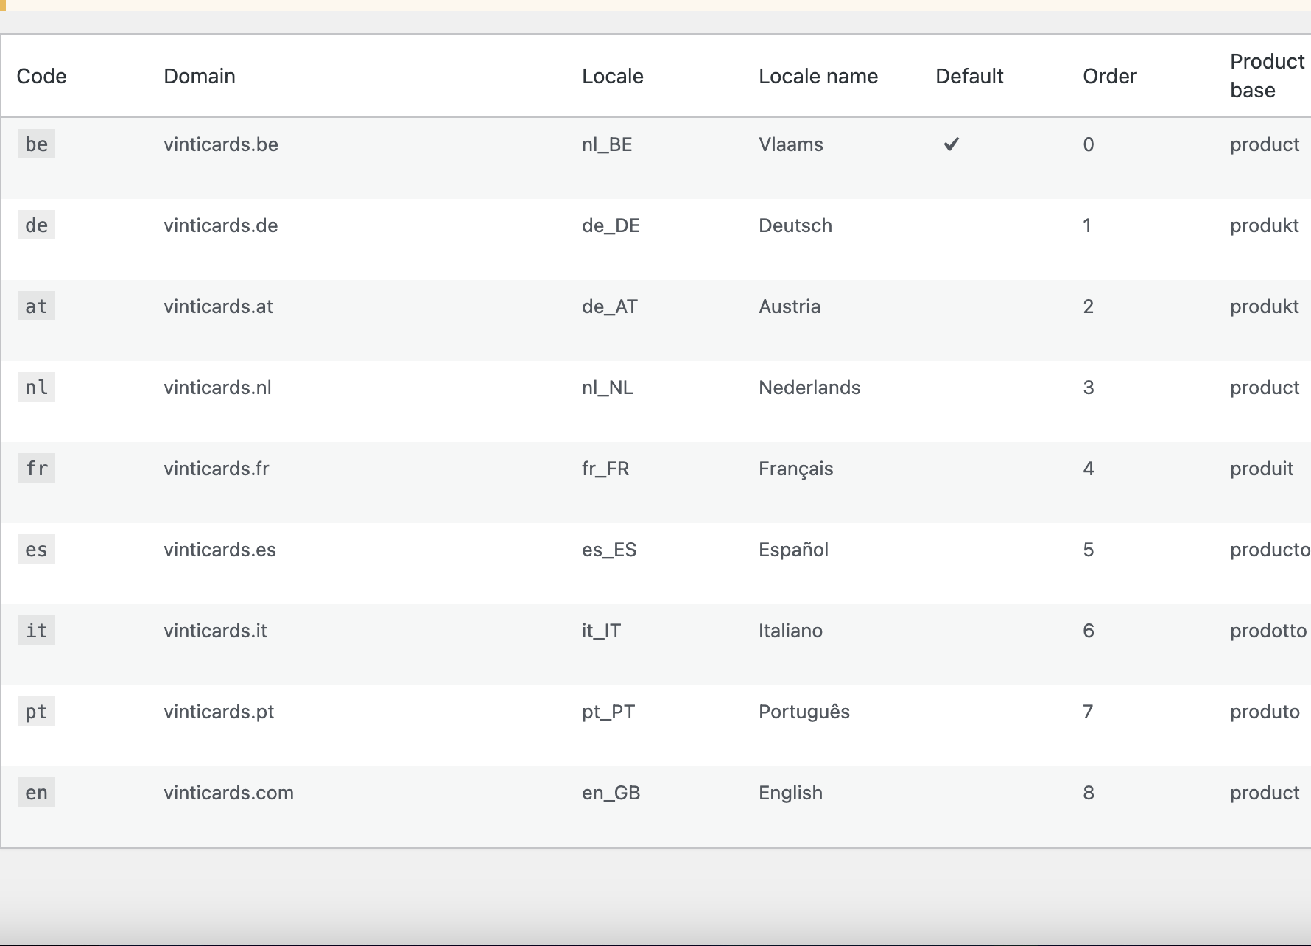Viewport: 1311px width, 946px height.
Task: Select order value 4 in the Français row
Action: coord(1089,469)
